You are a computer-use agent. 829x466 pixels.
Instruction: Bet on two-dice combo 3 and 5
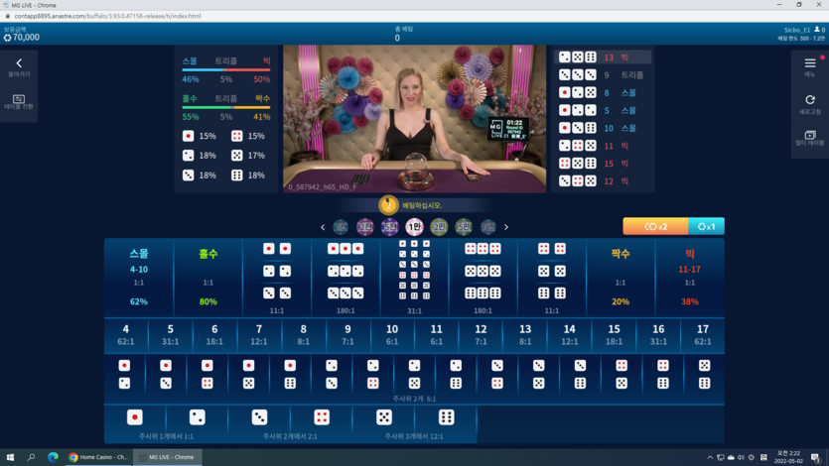tap(539, 374)
